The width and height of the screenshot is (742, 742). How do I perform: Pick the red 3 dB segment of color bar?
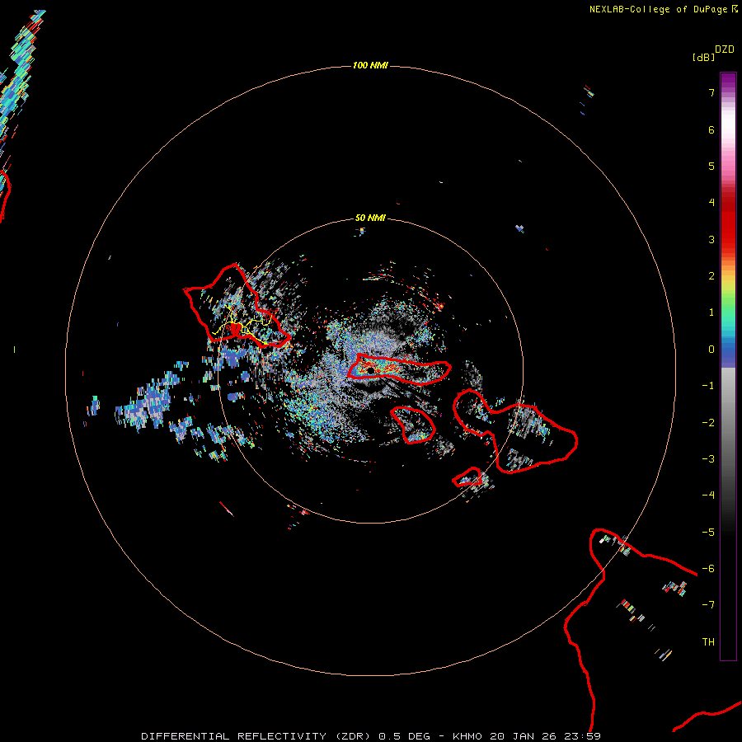(x=728, y=239)
